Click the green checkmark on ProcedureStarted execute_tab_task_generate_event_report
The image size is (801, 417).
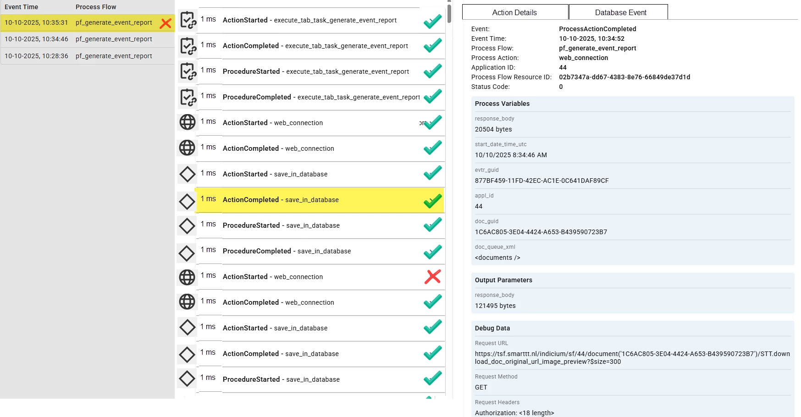pyautogui.click(x=432, y=71)
